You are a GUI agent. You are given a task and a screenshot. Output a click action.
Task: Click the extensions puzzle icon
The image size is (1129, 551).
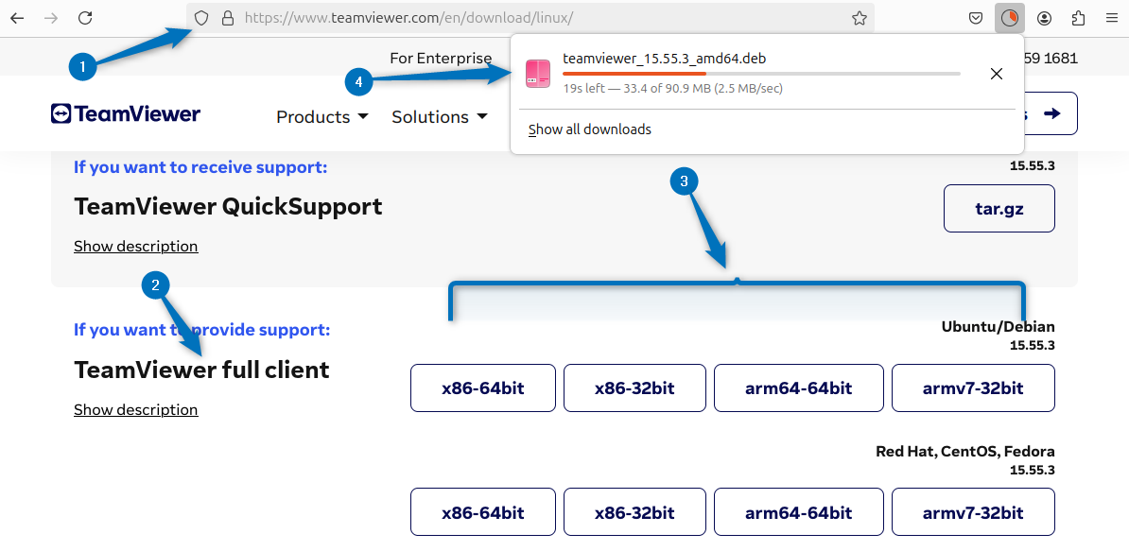click(1077, 18)
